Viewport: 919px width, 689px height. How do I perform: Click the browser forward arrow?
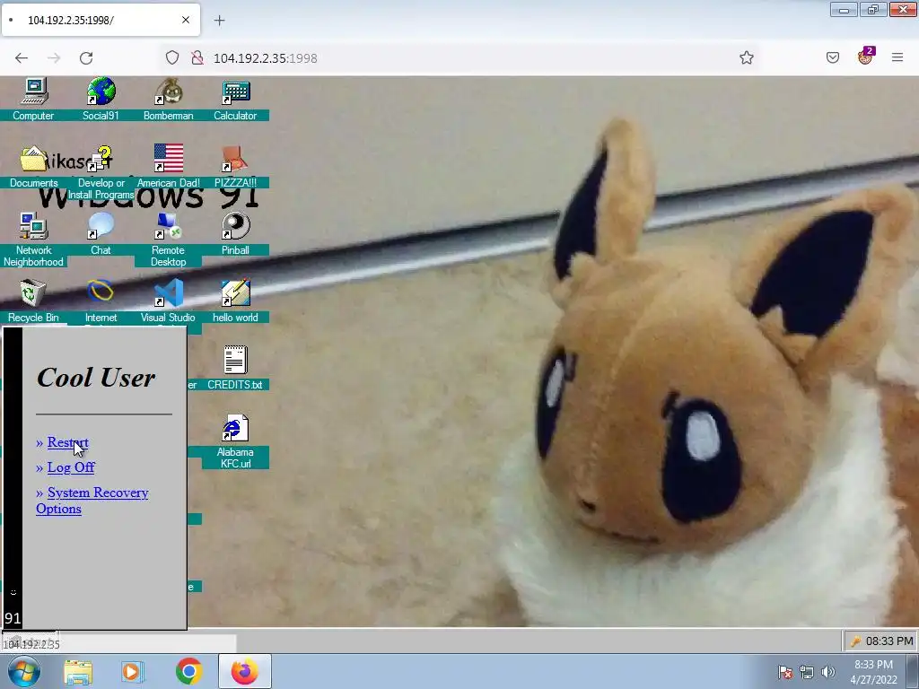tap(54, 58)
